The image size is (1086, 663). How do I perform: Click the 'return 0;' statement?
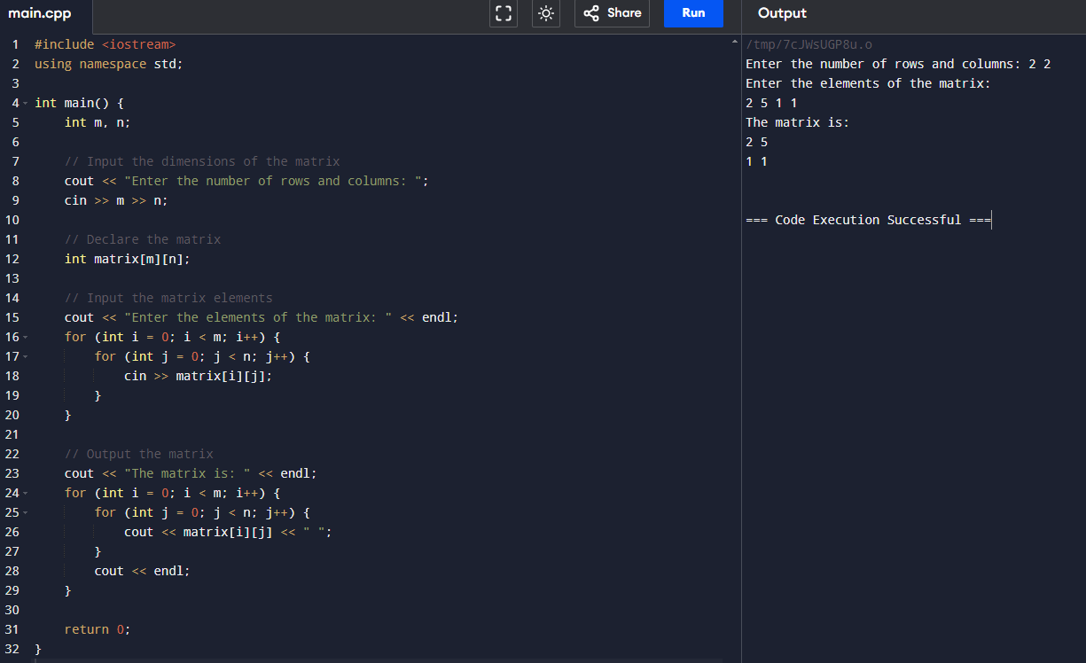click(98, 629)
